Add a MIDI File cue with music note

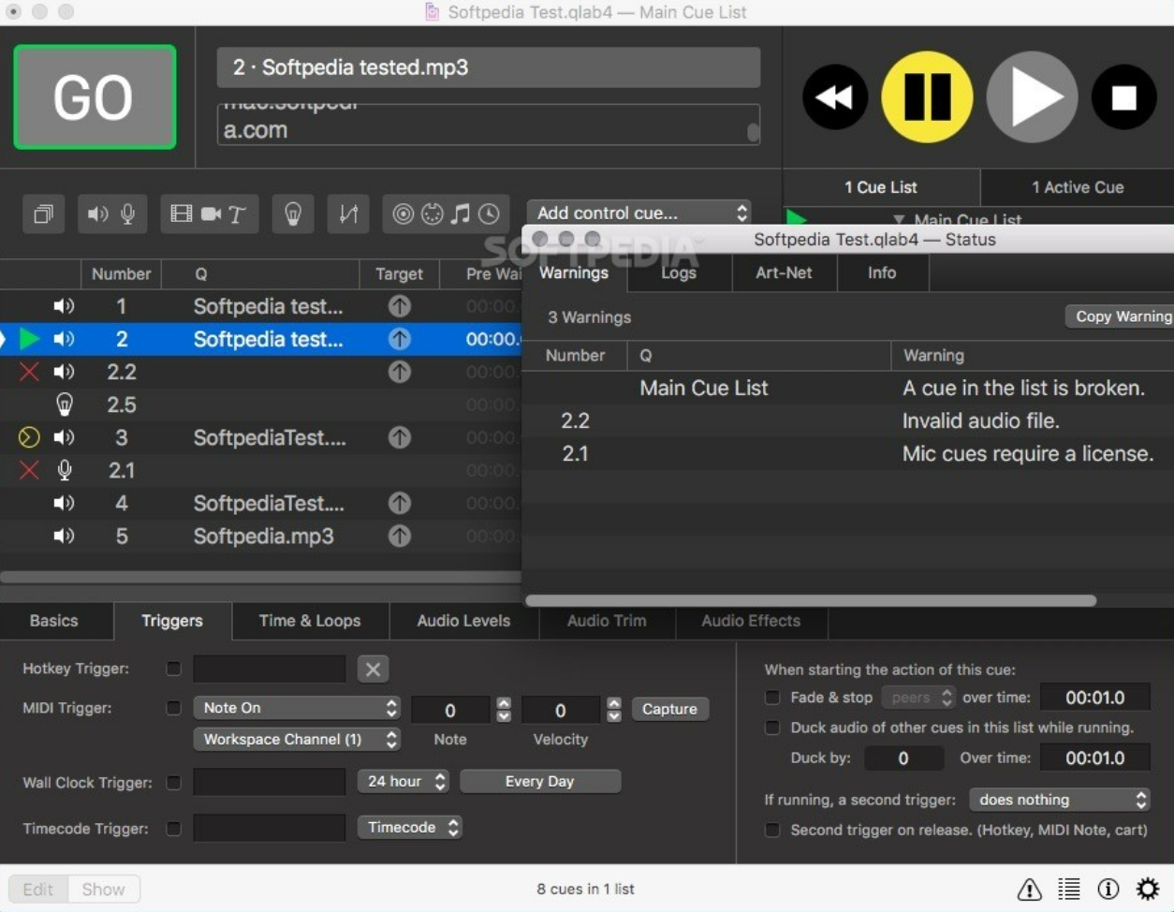(460, 214)
